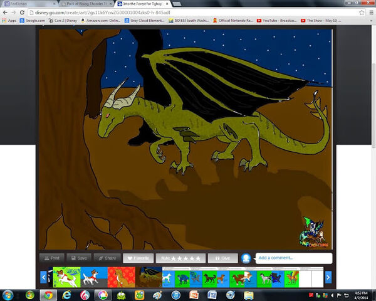The height and width of the screenshot is (301, 376).
Task: Open the dark dragon artwork thumbnail
Action: click(149, 277)
